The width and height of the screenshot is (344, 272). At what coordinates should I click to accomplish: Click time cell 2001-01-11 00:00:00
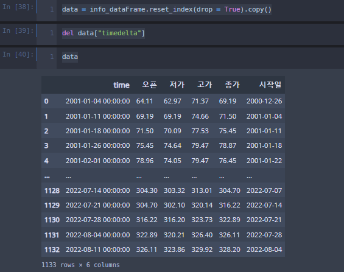97,116
